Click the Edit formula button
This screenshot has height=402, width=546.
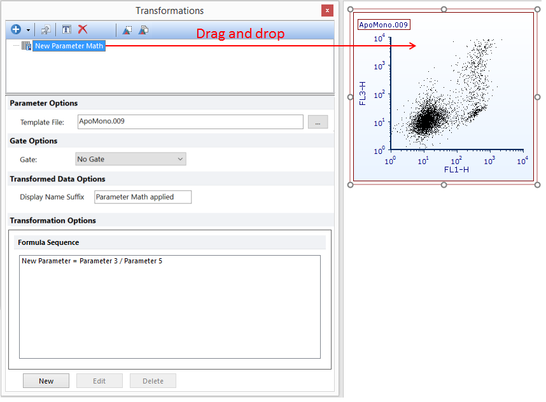99,381
